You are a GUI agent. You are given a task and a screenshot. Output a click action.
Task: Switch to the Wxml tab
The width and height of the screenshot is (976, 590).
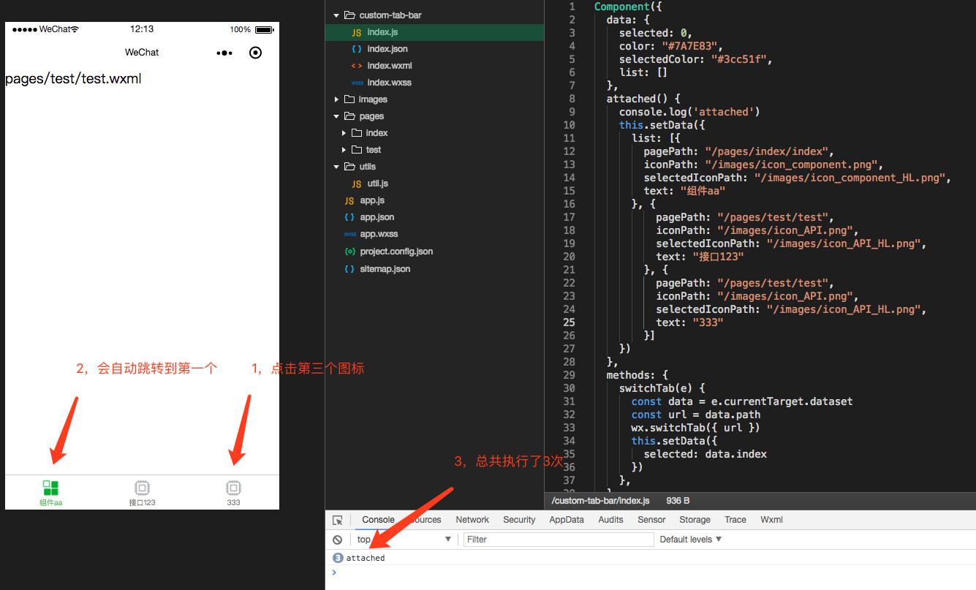771,520
